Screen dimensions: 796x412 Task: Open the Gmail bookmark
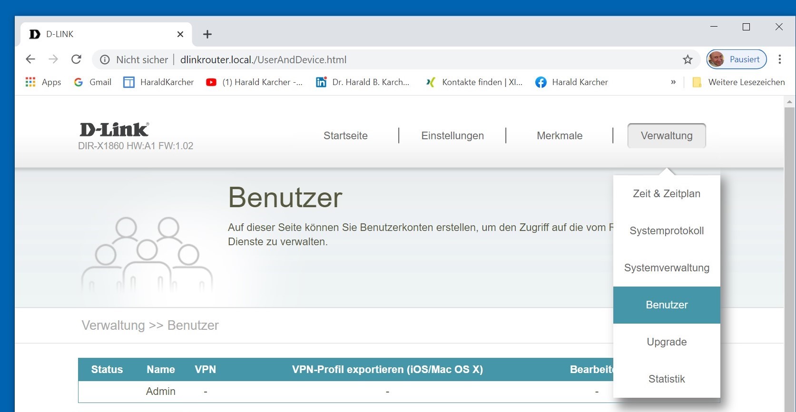click(x=93, y=82)
